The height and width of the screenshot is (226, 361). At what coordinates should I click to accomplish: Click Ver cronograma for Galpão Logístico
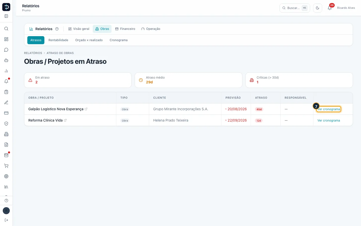pyautogui.click(x=329, y=109)
